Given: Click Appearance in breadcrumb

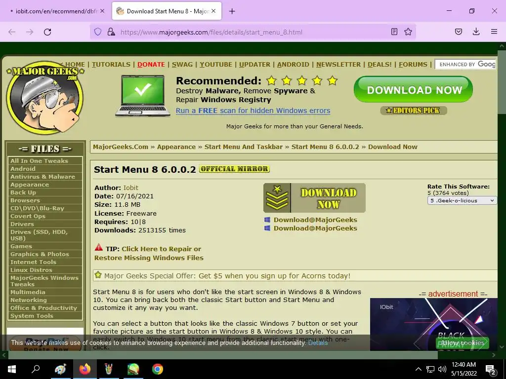Looking at the screenshot, I should coord(176,147).
